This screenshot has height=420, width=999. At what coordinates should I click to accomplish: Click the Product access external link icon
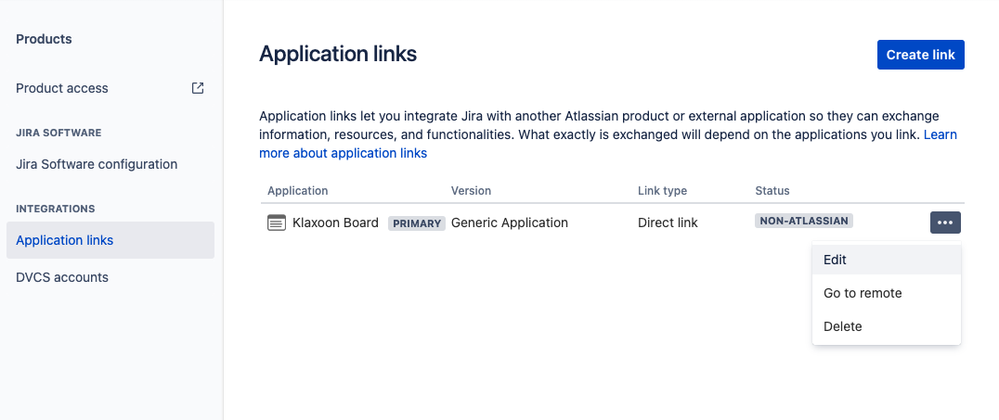click(198, 88)
